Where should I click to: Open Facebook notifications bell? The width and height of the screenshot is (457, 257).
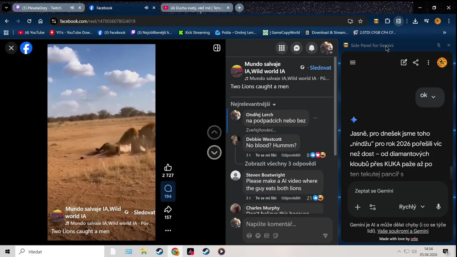point(312,48)
